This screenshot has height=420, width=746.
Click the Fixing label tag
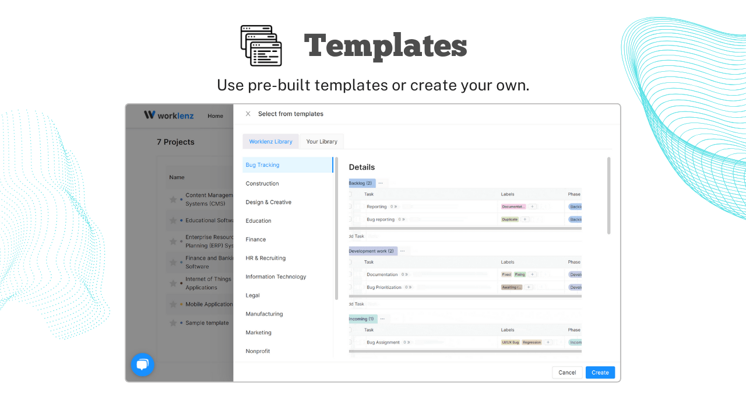pyautogui.click(x=520, y=274)
